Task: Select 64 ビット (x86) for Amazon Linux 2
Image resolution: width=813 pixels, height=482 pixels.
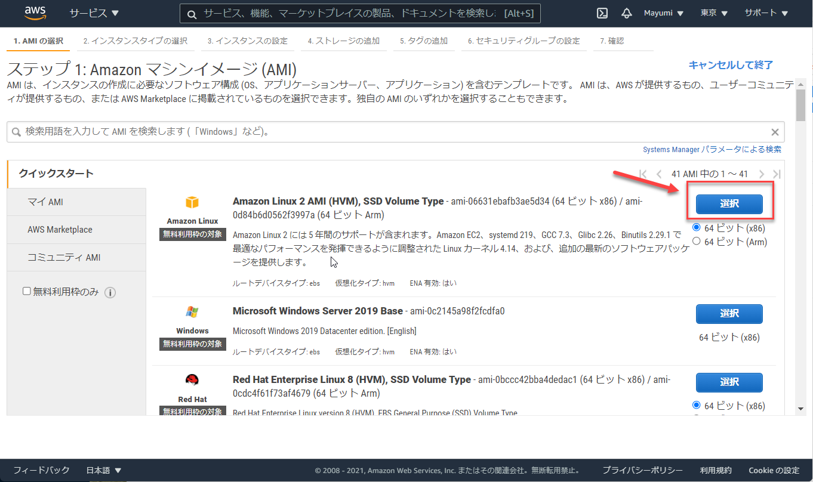Action: (x=697, y=227)
